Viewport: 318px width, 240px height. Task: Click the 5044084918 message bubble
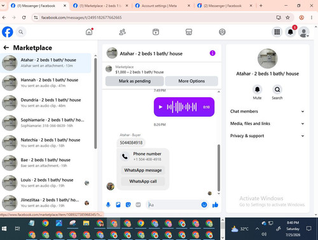131,143
